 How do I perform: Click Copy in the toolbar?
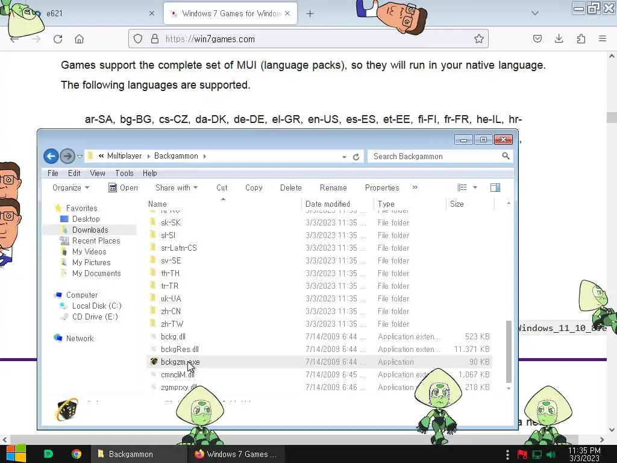pos(254,188)
